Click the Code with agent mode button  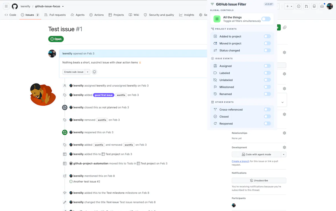point(256,154)
